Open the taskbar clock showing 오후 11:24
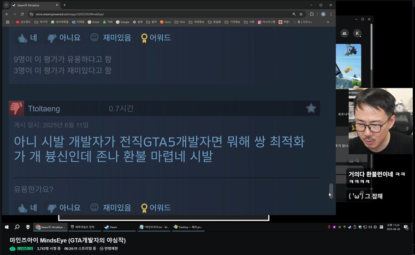Screen dimensions: 415x255 393,227
